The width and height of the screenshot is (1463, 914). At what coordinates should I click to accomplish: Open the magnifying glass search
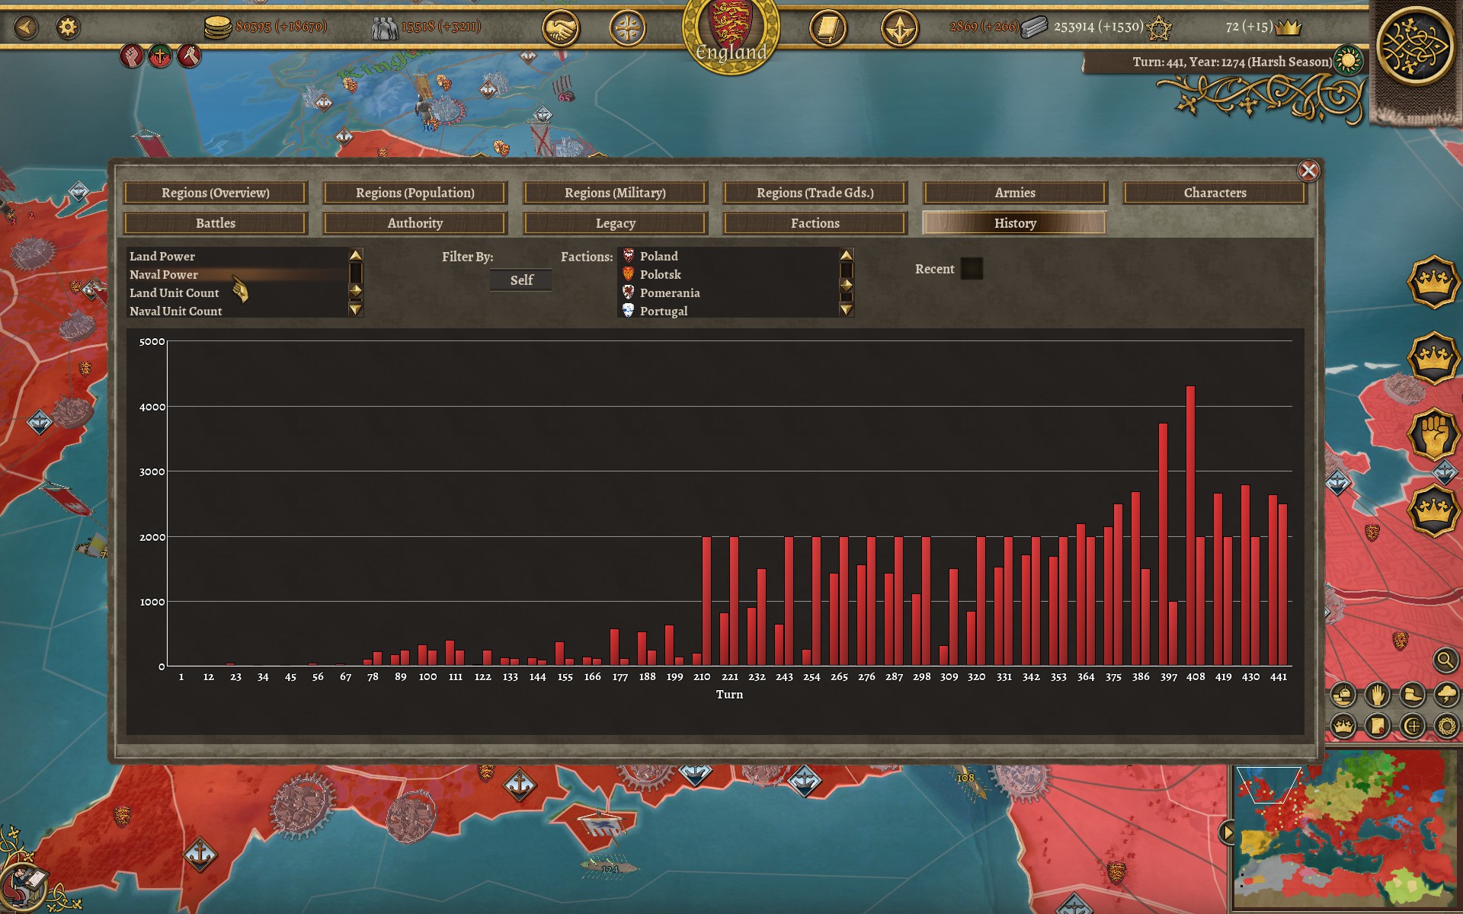tap(1445, 660)
